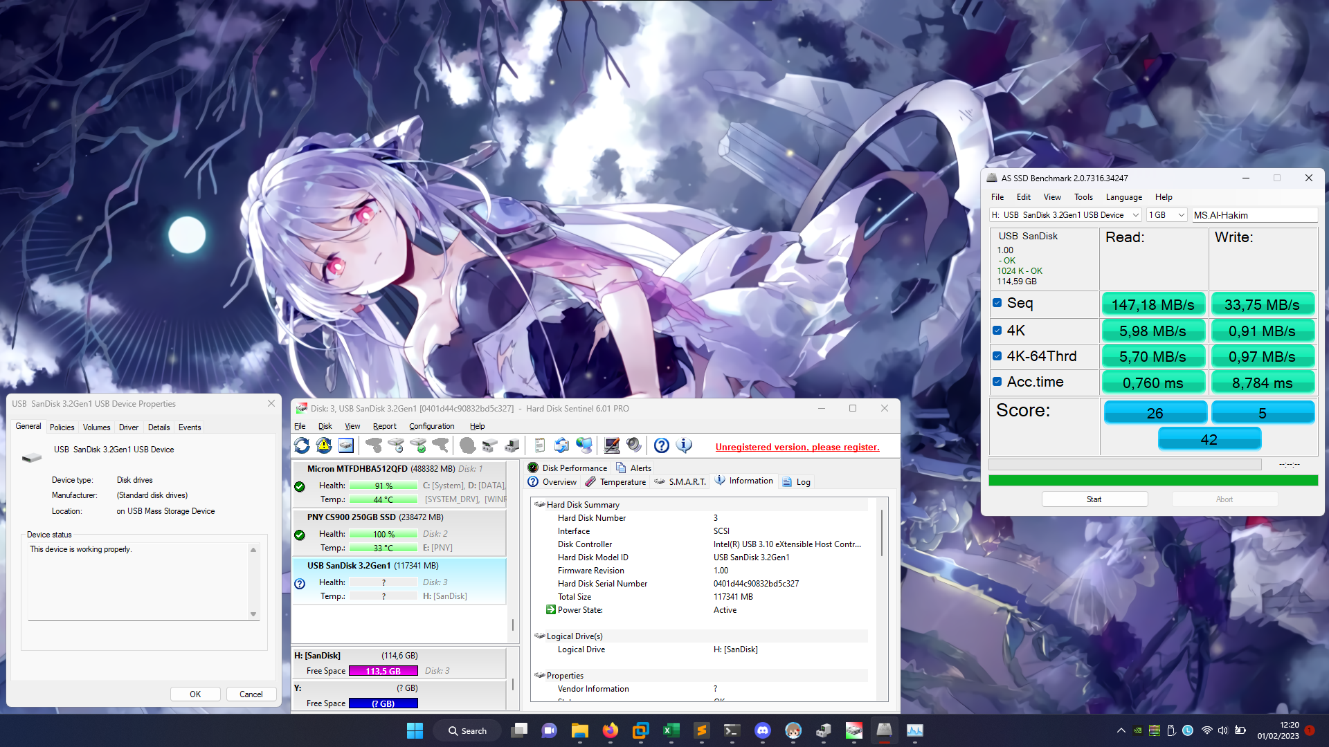Uncheck the 4K test checkbox
Screen dimensions: 1329x747
tap(997, 331)
